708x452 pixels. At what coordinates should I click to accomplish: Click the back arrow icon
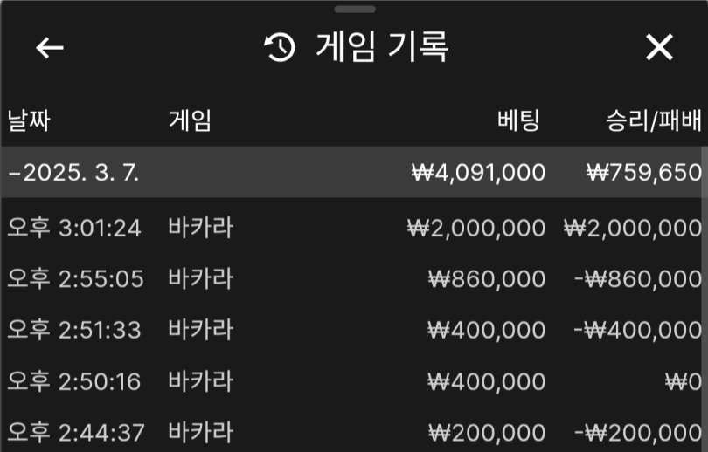(x=50, y=48)
